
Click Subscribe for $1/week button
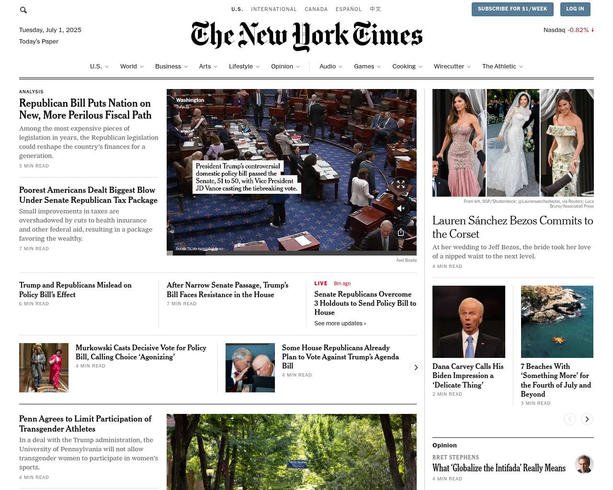[x=512, y=9]
